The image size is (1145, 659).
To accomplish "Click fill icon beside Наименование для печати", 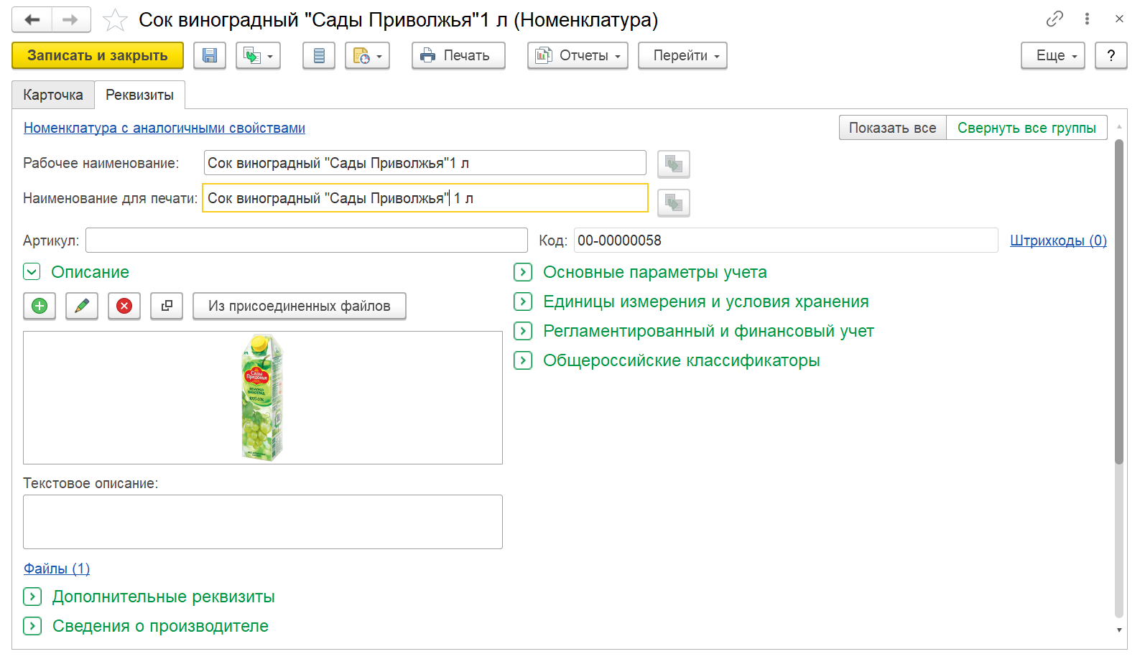I will point(673,203).
